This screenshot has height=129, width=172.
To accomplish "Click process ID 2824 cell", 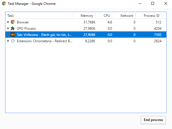I will [x=157, y=41].
